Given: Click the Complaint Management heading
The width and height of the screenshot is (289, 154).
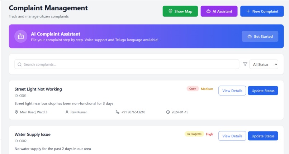Looking at the screenshot, I should coord(48,8).
